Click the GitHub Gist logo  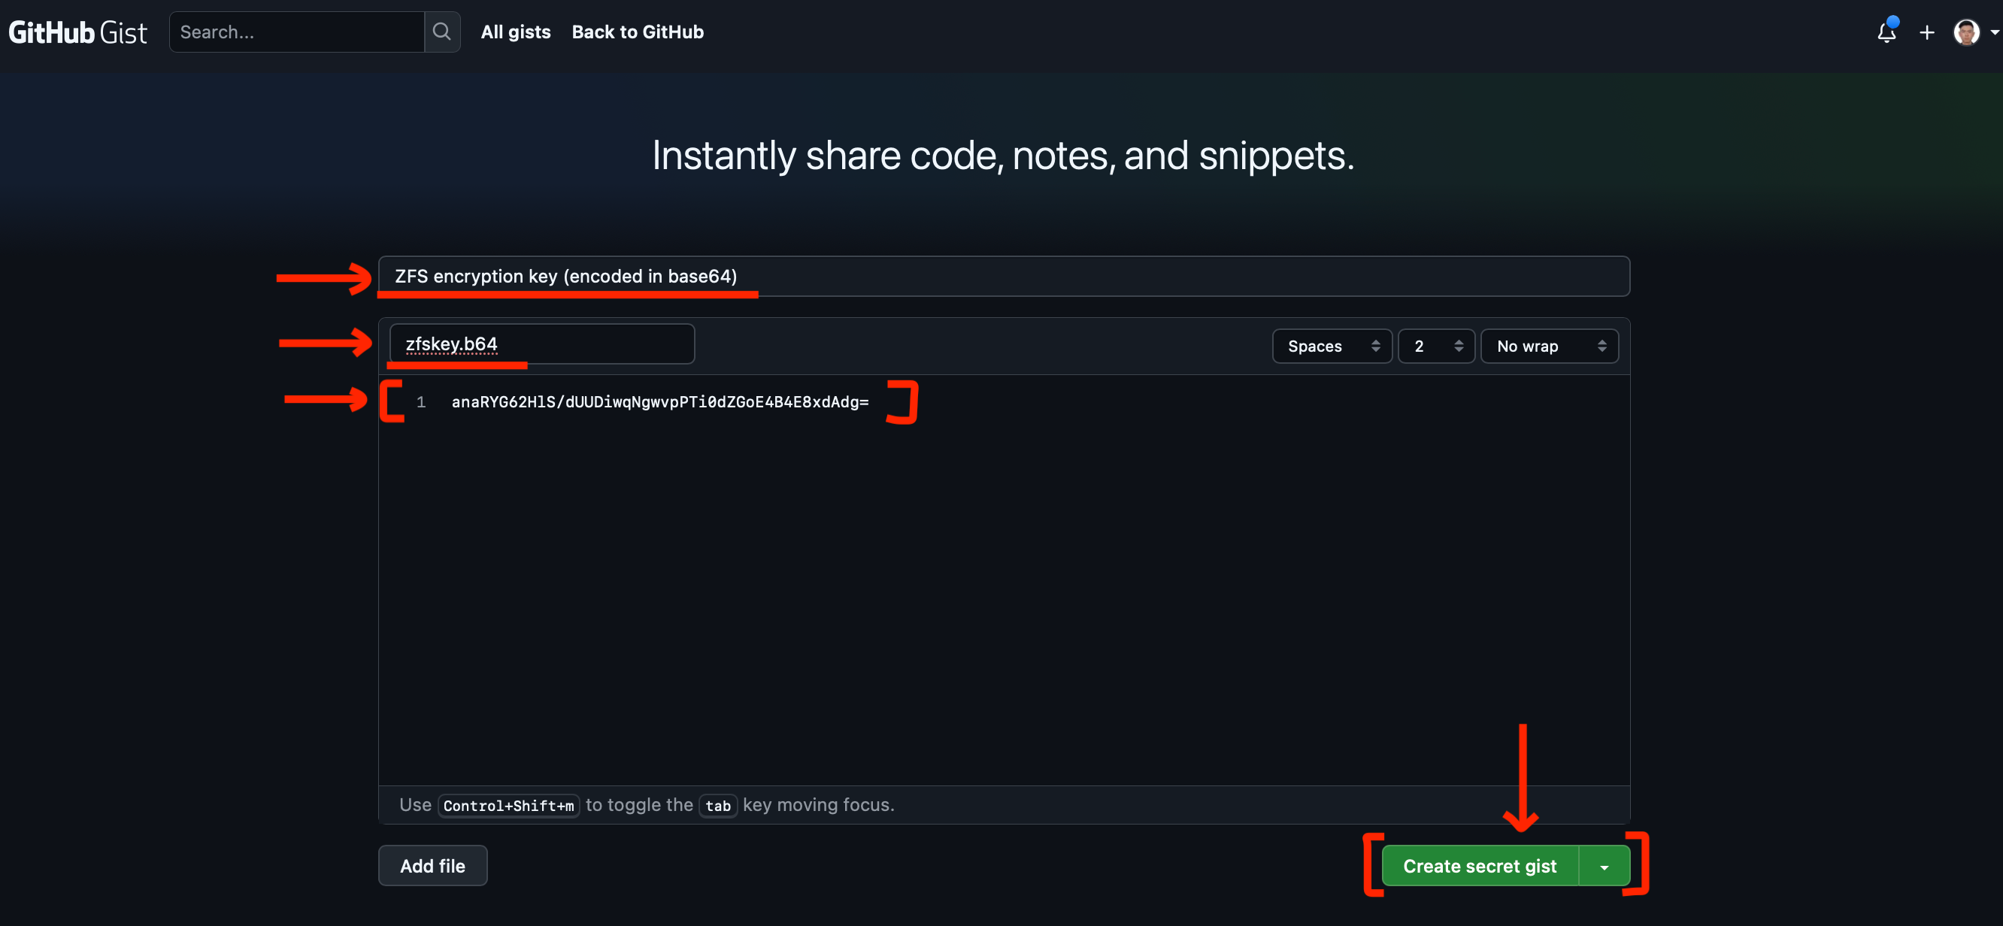77,32
